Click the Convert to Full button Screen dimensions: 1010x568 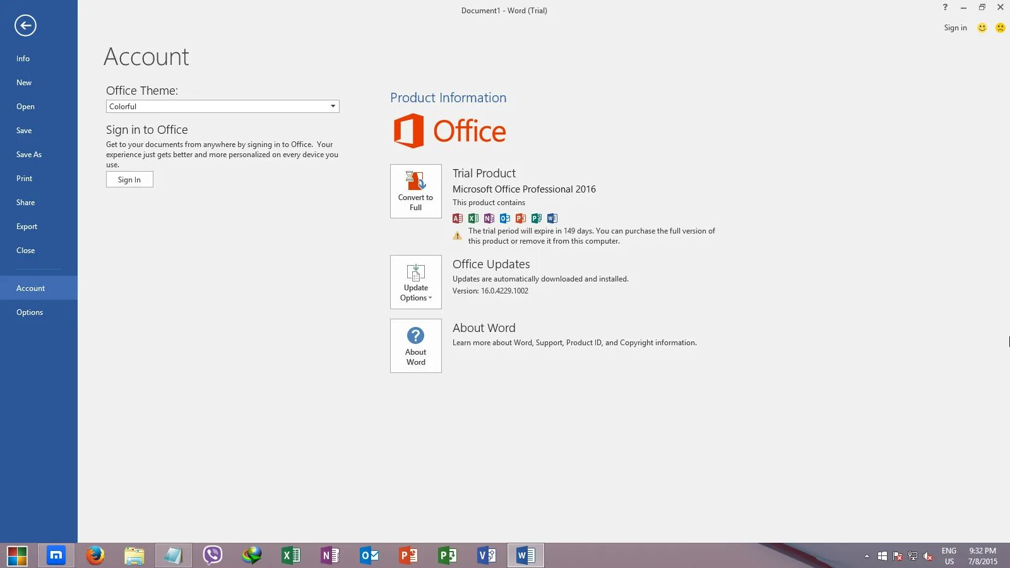[x=415, y=191]
